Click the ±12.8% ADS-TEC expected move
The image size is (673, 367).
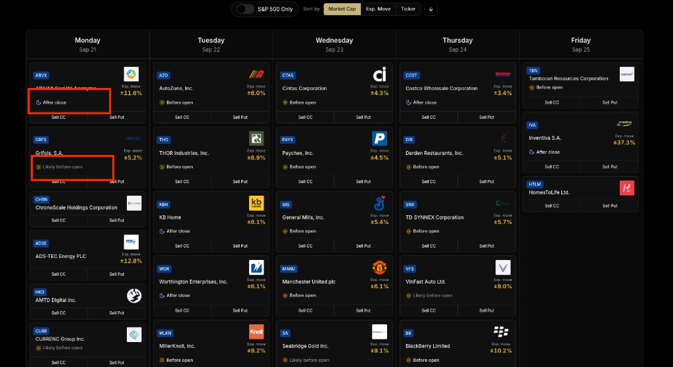(x=131, y=261)
